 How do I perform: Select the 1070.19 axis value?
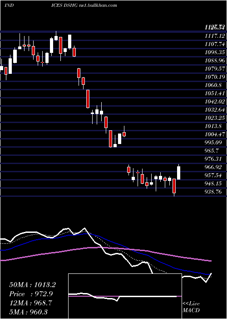[215, 77]
